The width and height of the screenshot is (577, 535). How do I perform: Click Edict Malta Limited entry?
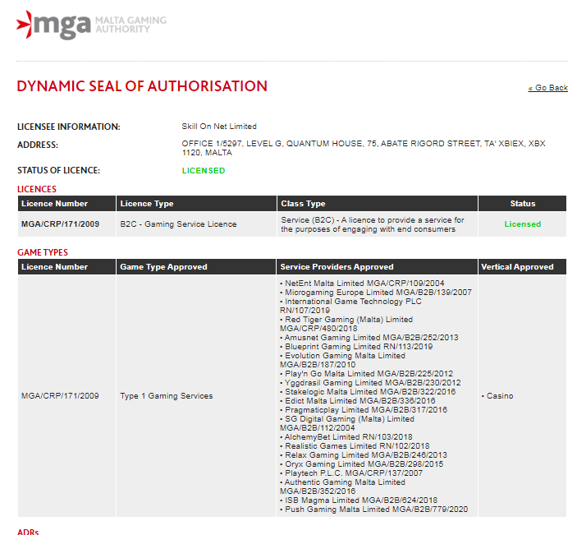(x=358, y=401)
